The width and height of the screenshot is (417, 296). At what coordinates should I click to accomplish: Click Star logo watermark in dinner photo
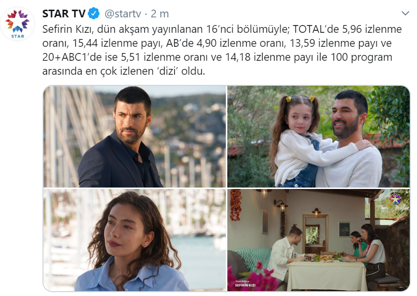(x=395, y=199)
